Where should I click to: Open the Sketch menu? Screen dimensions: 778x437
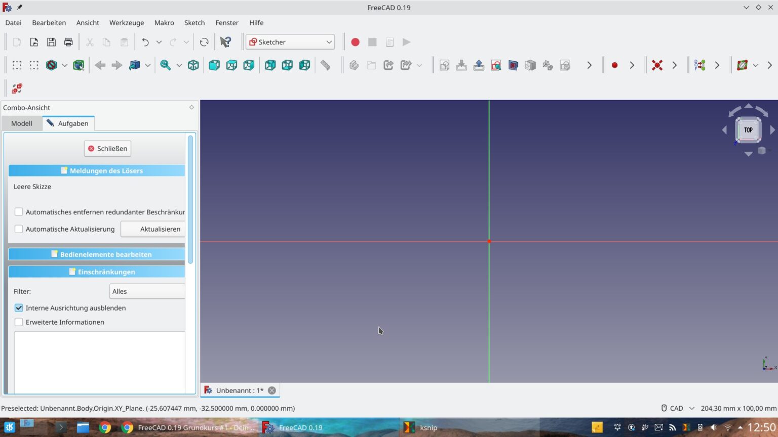(x=194, y=23)
